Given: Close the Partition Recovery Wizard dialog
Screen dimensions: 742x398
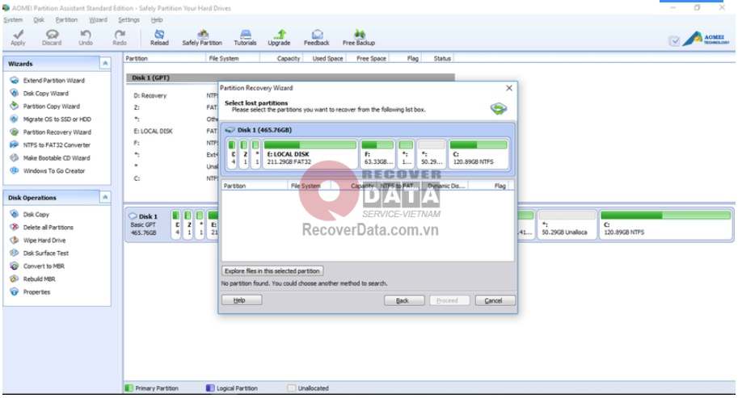Looking at the screenshot, I should coord(508,88).
